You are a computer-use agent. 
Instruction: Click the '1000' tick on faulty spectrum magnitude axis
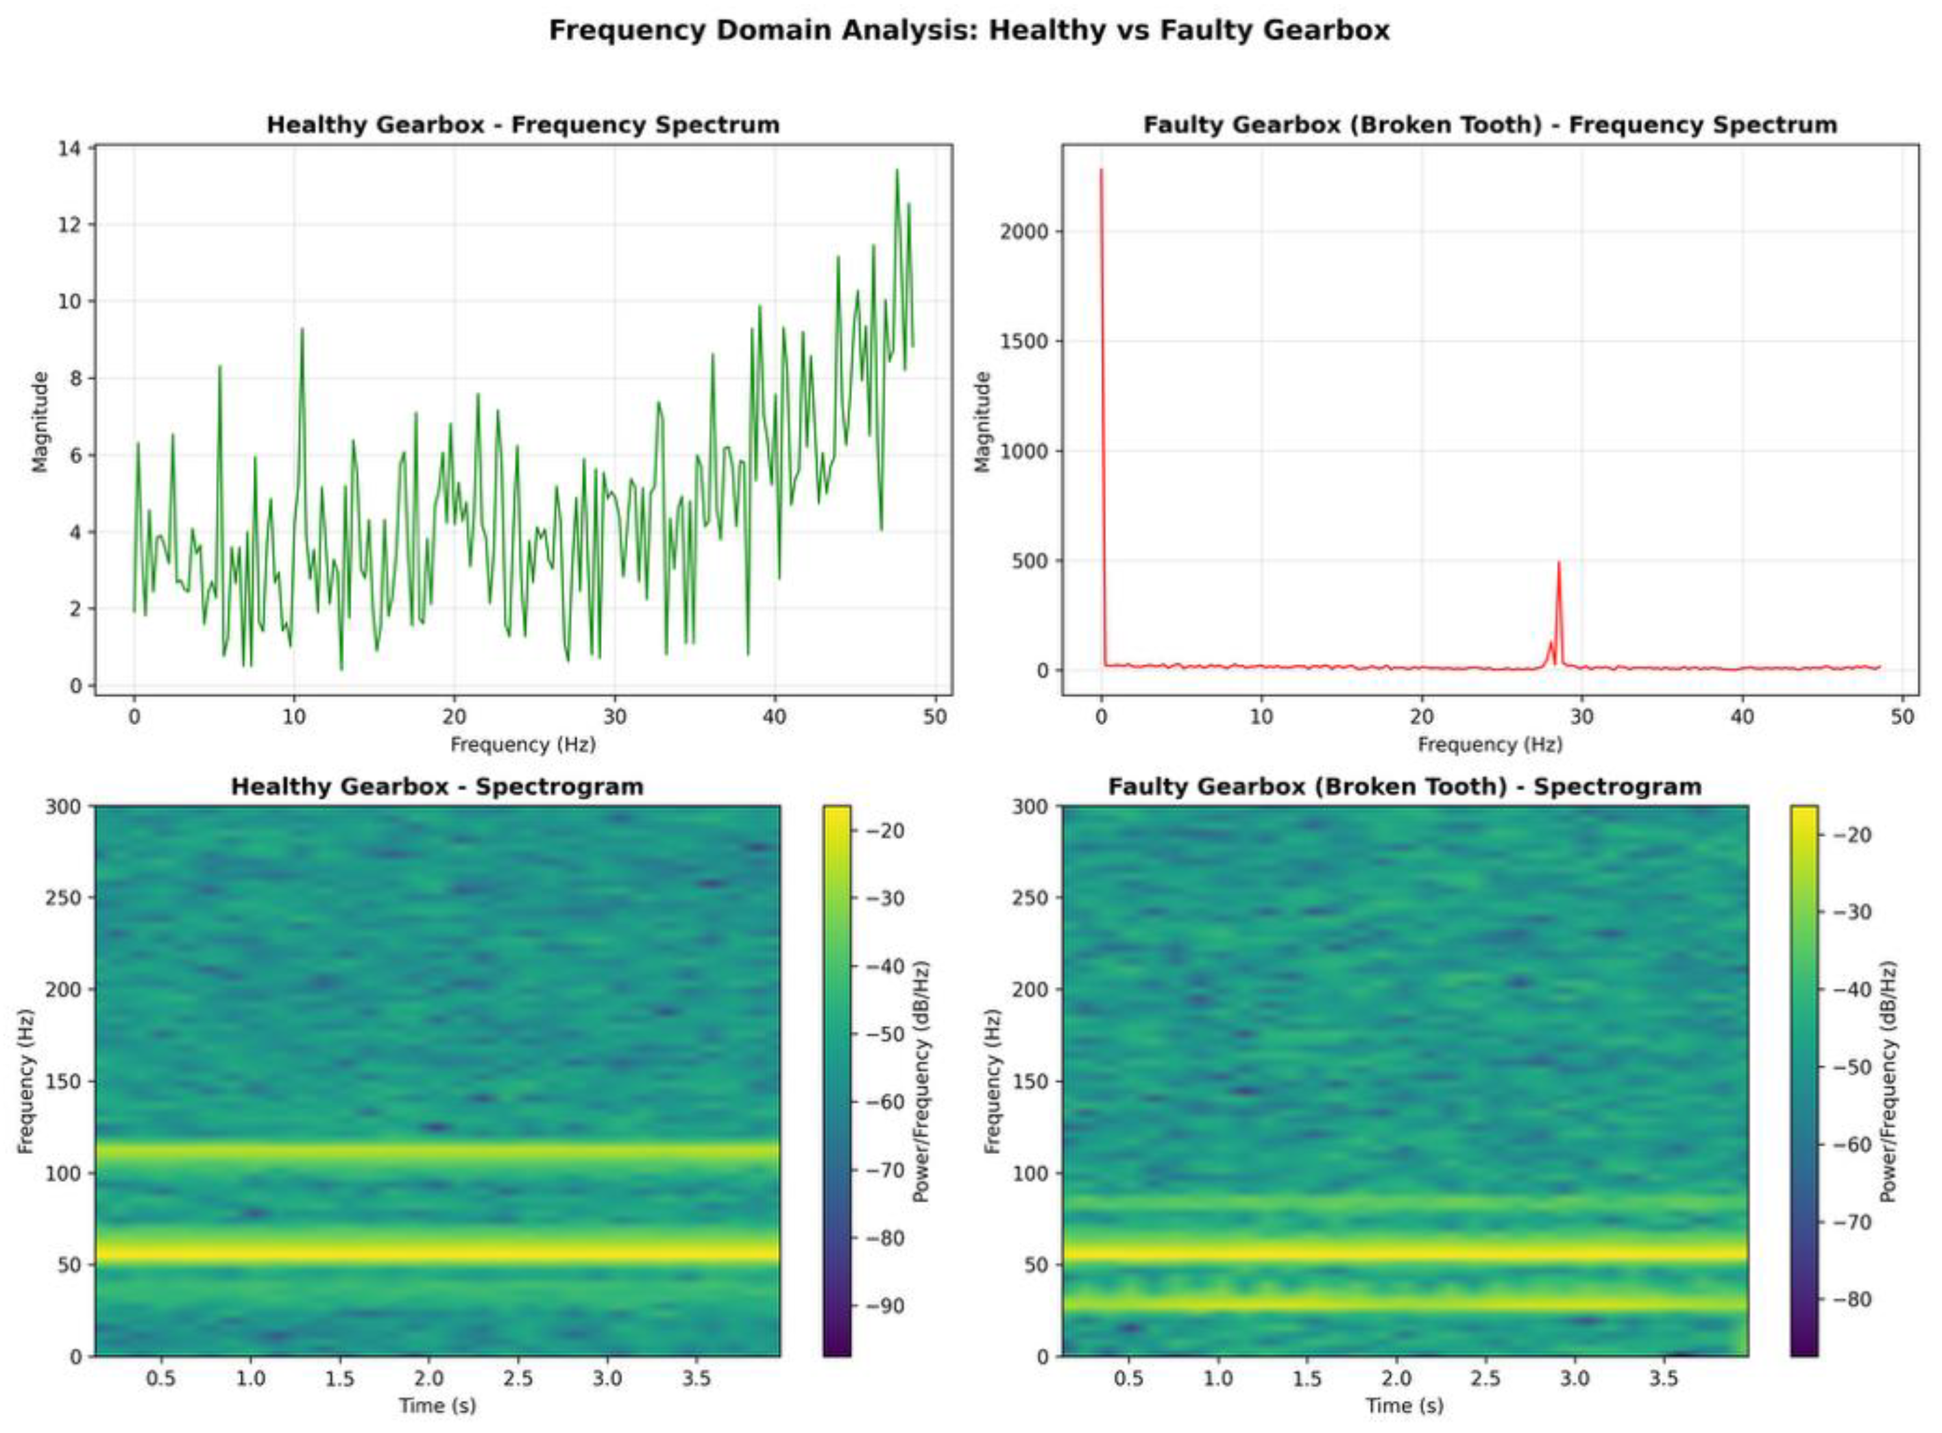[x=1024, y=451]
